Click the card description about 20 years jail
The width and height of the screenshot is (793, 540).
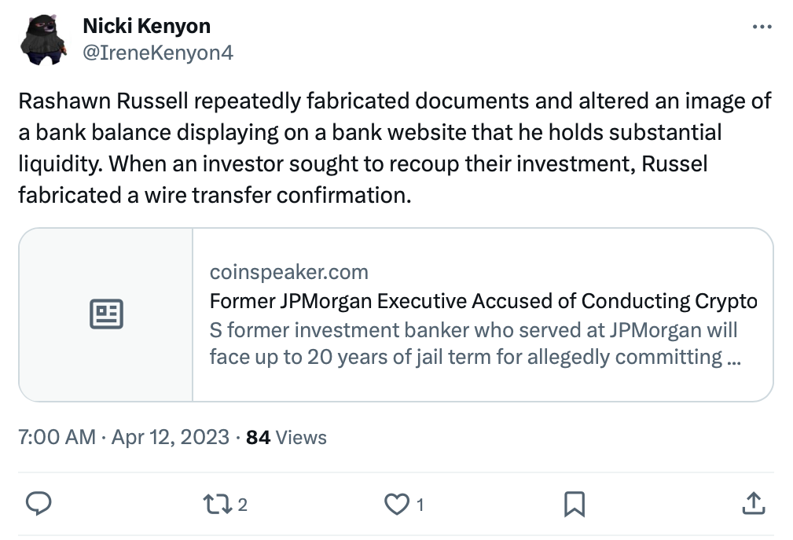(473, 343)
